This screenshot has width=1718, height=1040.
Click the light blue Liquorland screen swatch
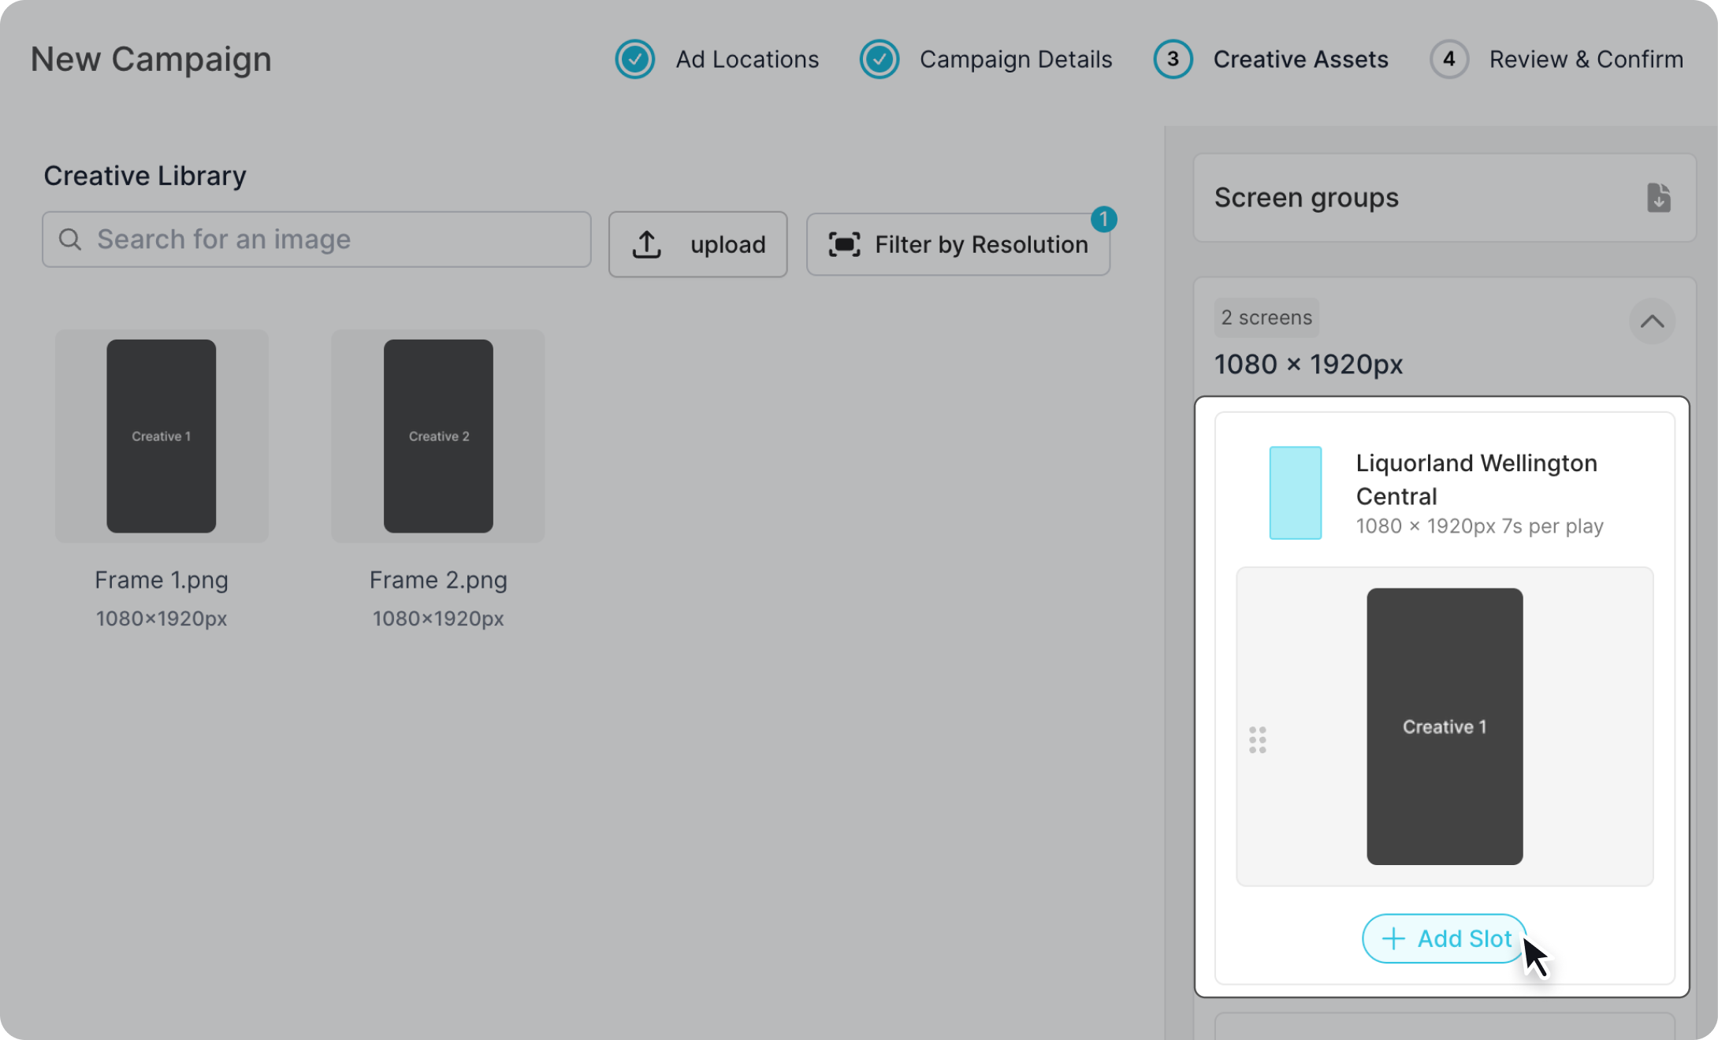1295,492
